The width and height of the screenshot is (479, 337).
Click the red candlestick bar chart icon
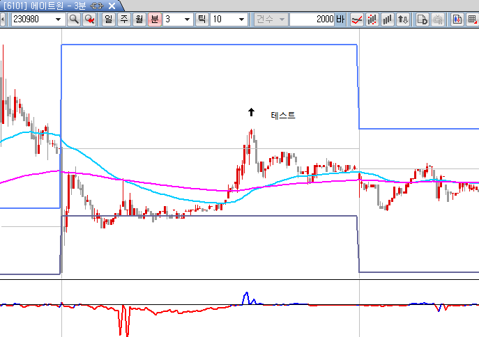(372, 19)
